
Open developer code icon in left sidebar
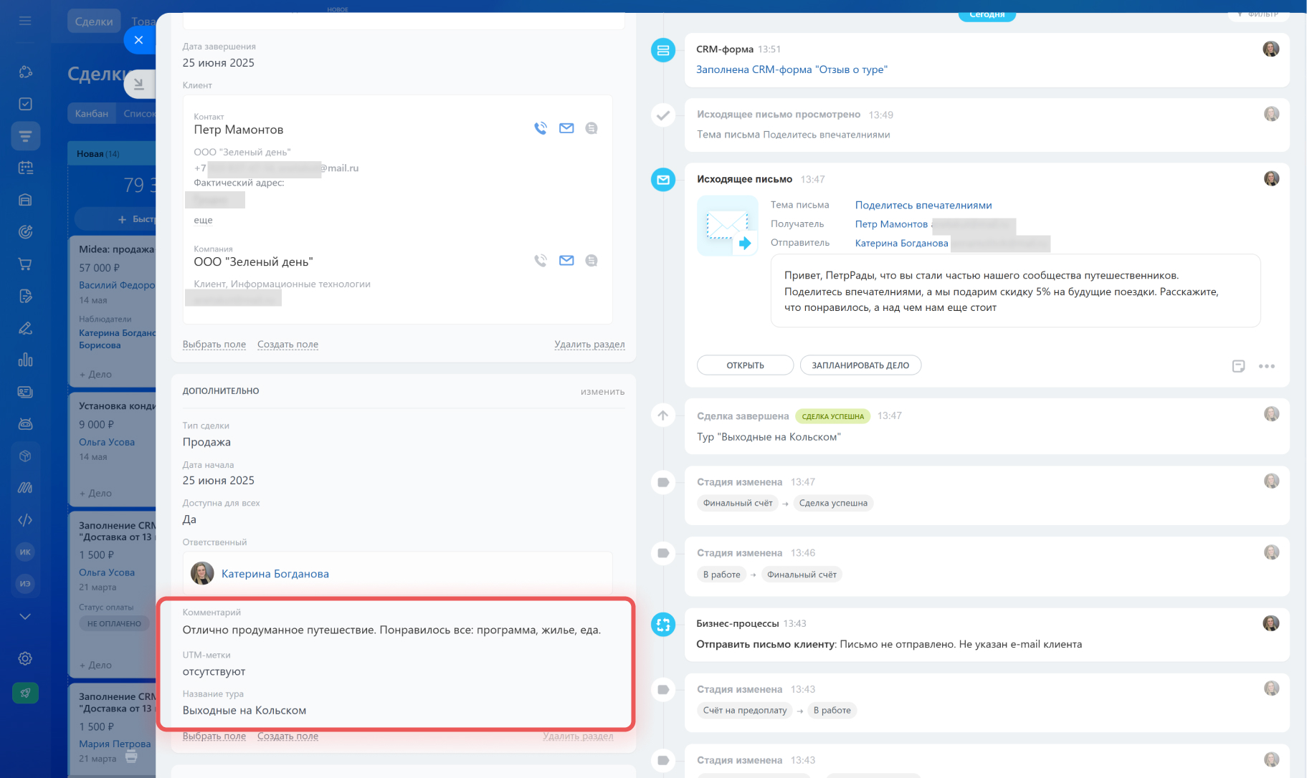[25, 520]
